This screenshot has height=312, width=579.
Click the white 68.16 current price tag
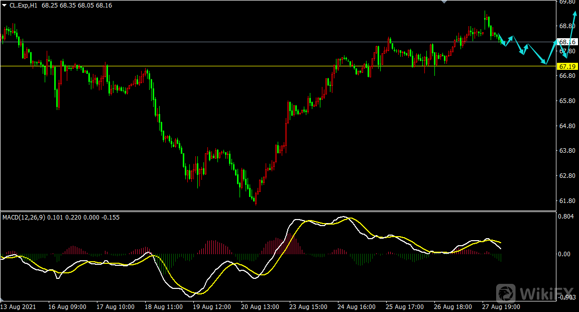tap(567, 42)
